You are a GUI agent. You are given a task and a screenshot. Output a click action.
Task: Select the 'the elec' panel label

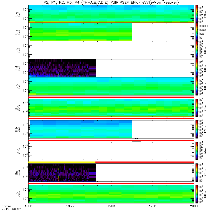[18, 86]
